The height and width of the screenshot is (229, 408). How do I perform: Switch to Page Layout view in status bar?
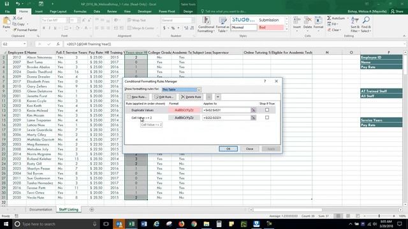tap(348, 216)
